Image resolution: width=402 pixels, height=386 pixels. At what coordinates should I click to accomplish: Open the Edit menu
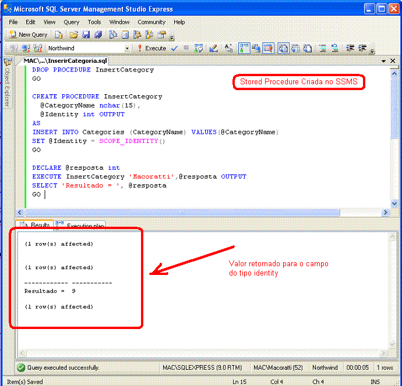point(30,22)
